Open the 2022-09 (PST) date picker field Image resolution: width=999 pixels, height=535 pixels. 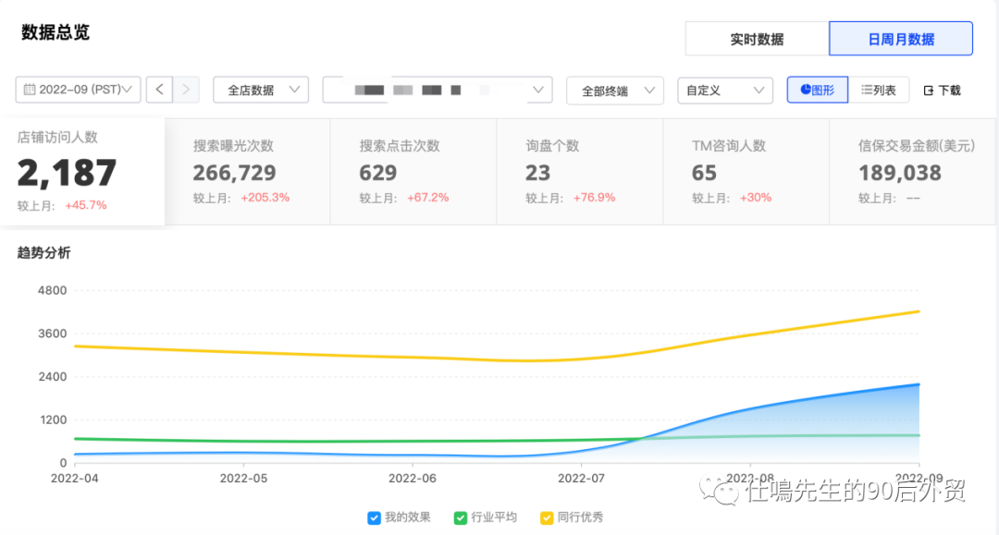coord(77,90)
